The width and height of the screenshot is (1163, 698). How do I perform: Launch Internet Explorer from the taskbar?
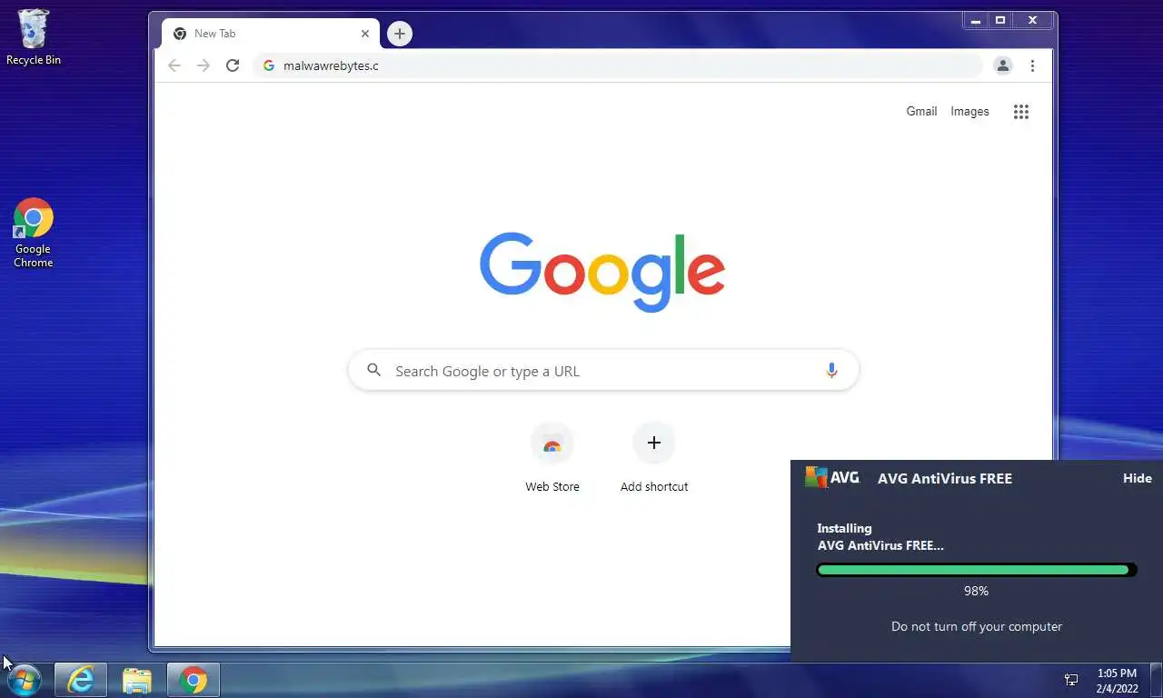click(x=81, y=680)
